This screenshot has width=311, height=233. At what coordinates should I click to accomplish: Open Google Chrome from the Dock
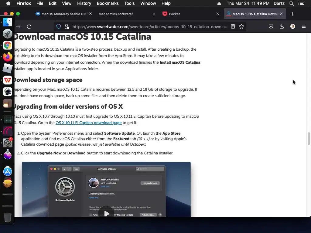[8, 46]
